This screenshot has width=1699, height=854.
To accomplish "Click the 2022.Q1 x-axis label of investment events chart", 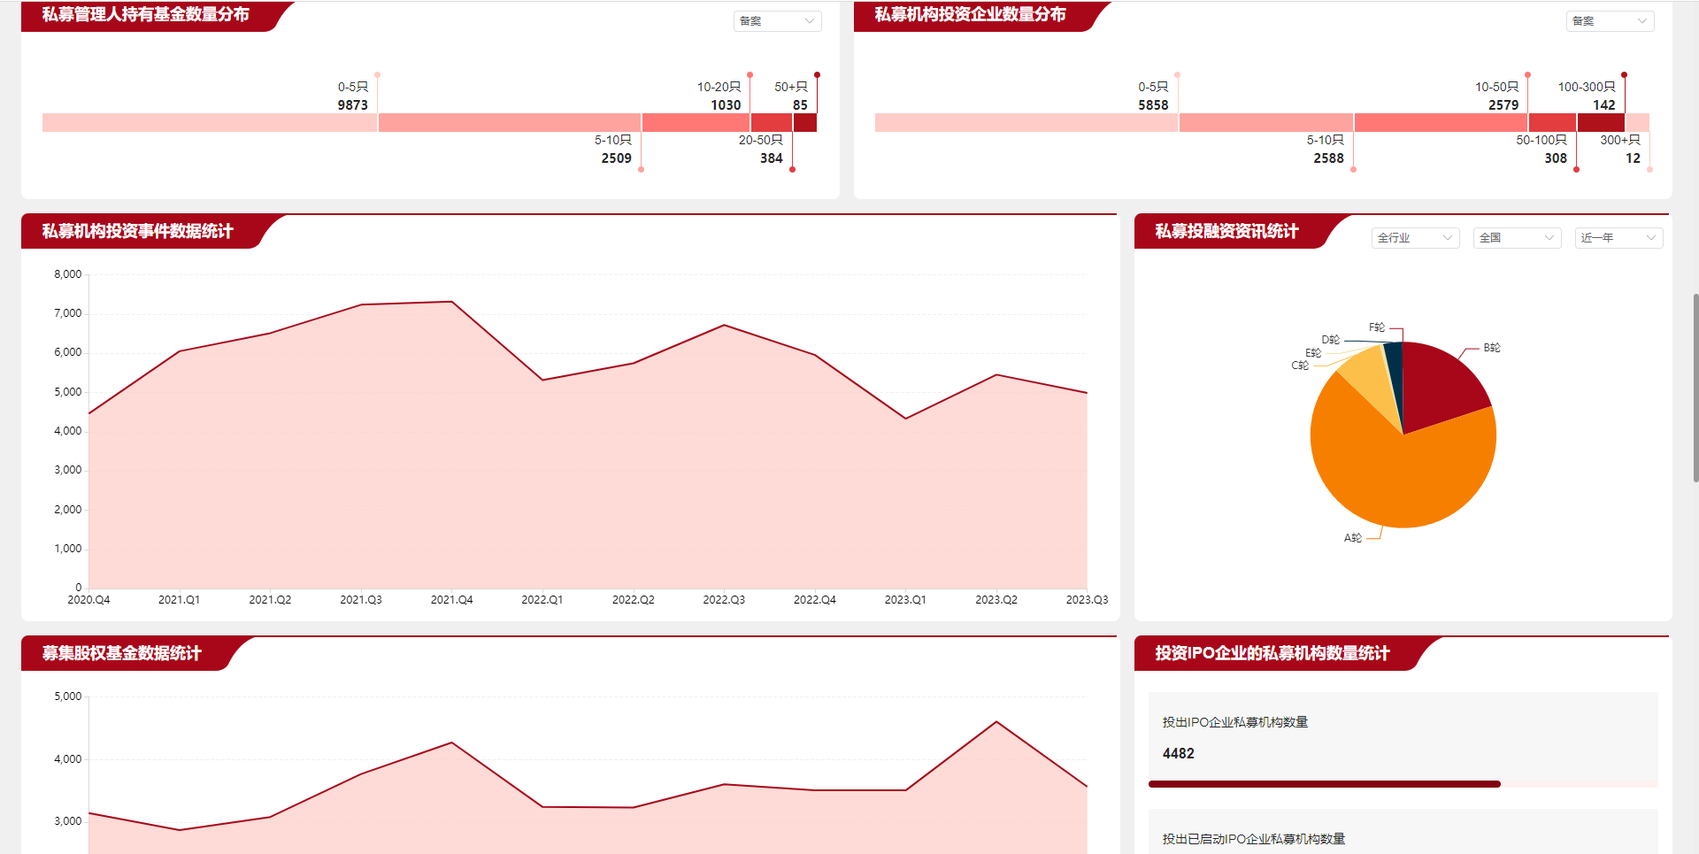I will [x=542, y=600].
